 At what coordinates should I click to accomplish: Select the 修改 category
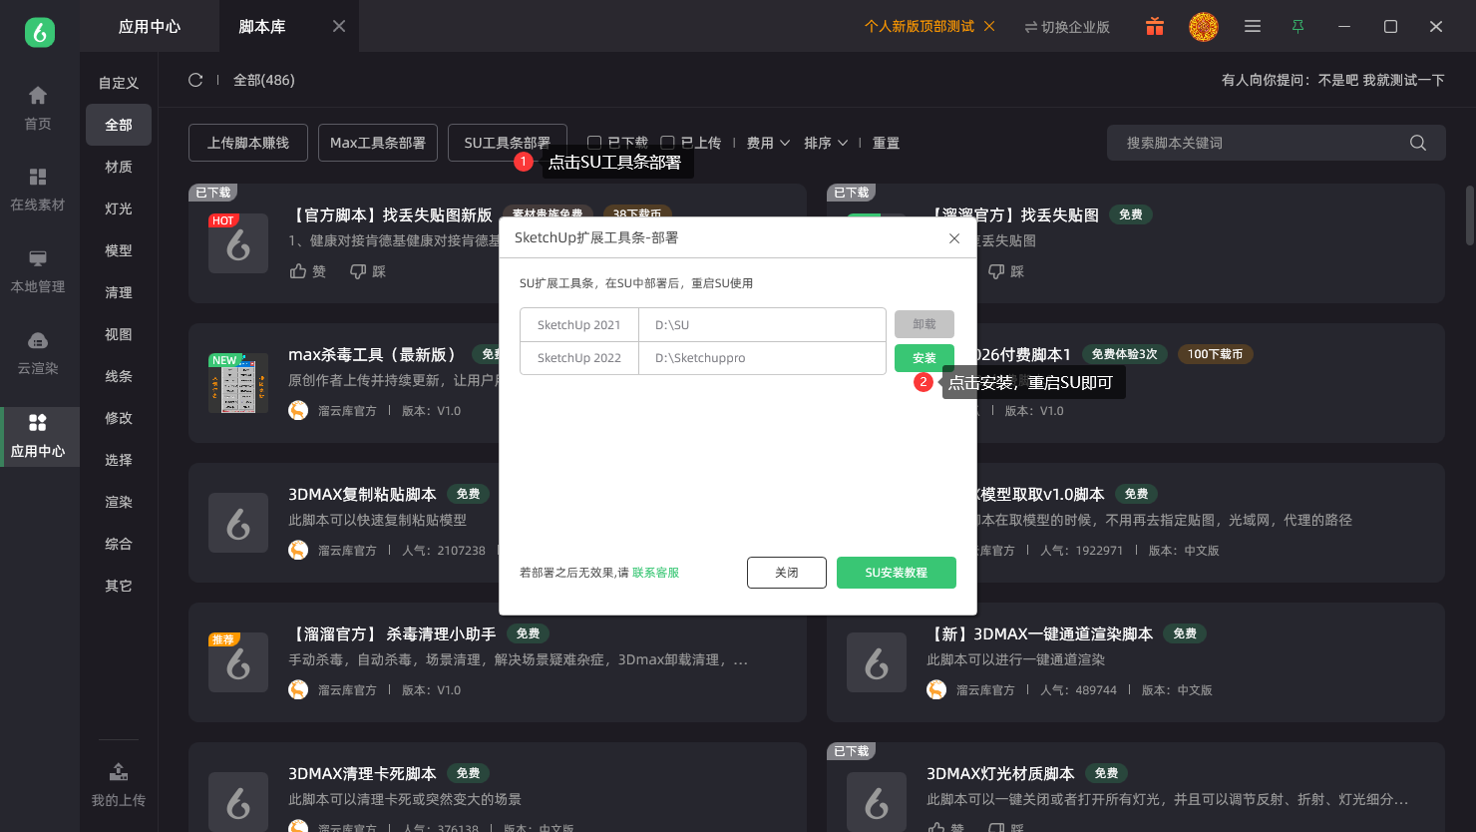119,418
